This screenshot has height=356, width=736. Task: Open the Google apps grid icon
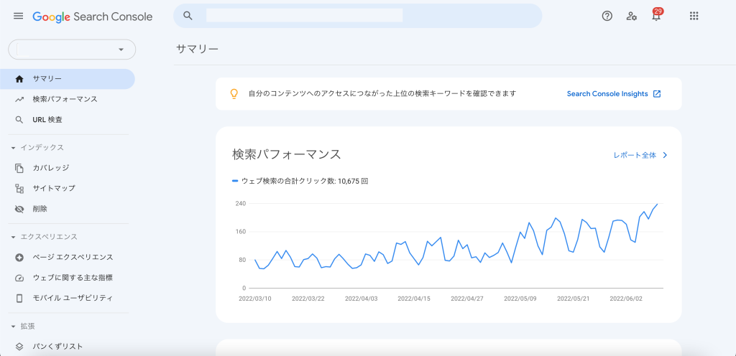click(694, 16)
